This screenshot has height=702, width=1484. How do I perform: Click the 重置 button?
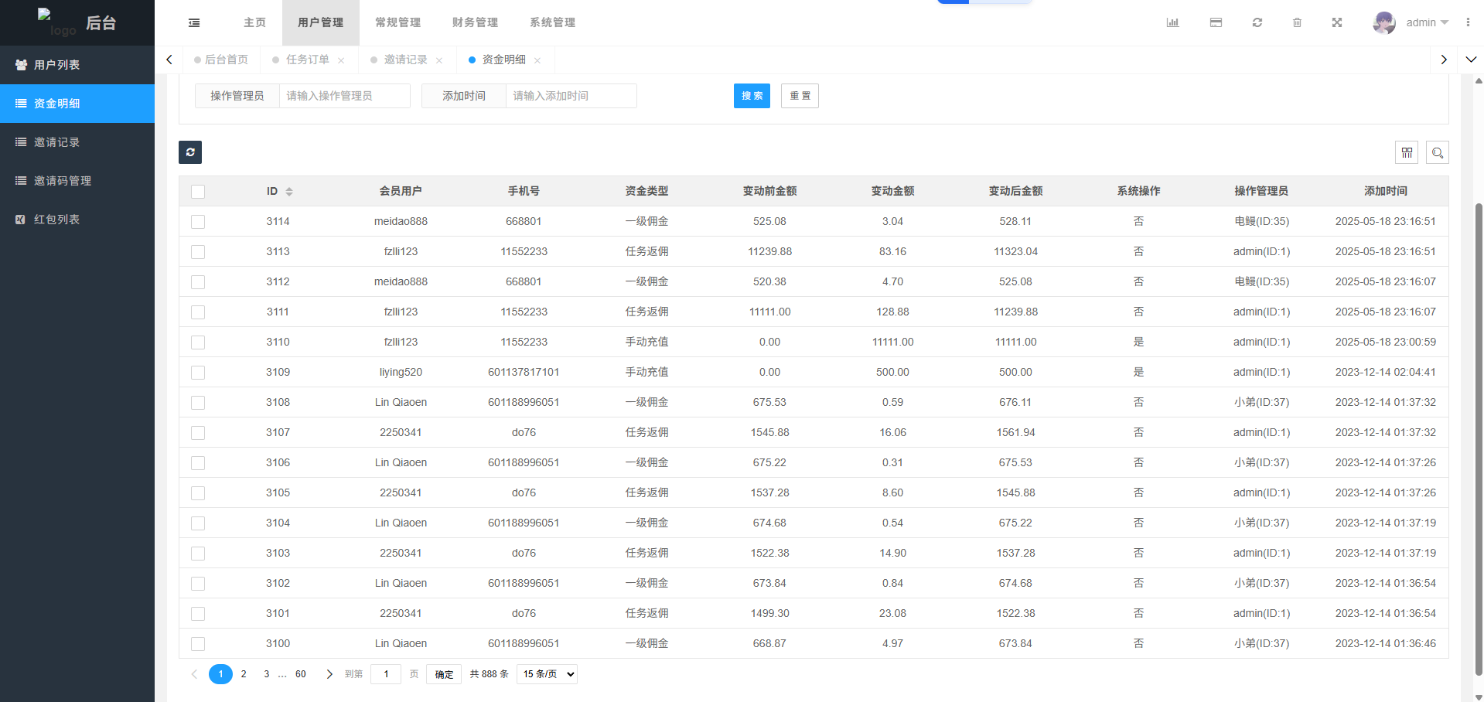(x=800, y=96)
